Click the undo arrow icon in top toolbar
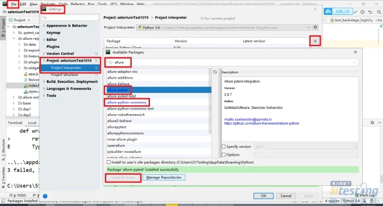The image size is (383, 206). coord(370,12)
